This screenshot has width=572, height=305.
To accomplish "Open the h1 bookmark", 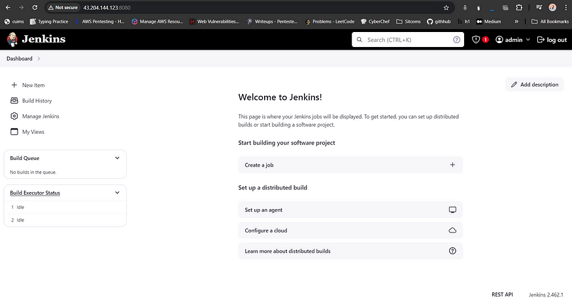I will pyautogui.click(x=463, y=22).
